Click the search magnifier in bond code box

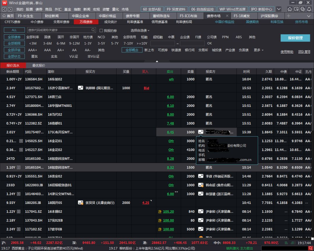(93, 30)
